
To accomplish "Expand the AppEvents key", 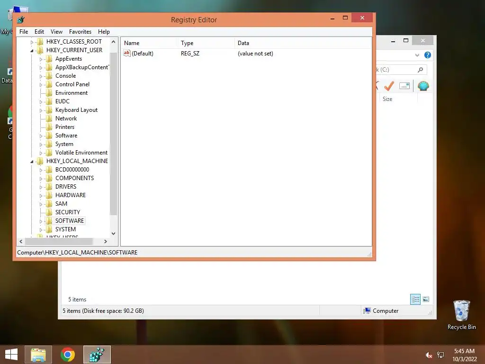I will (41, 59).
